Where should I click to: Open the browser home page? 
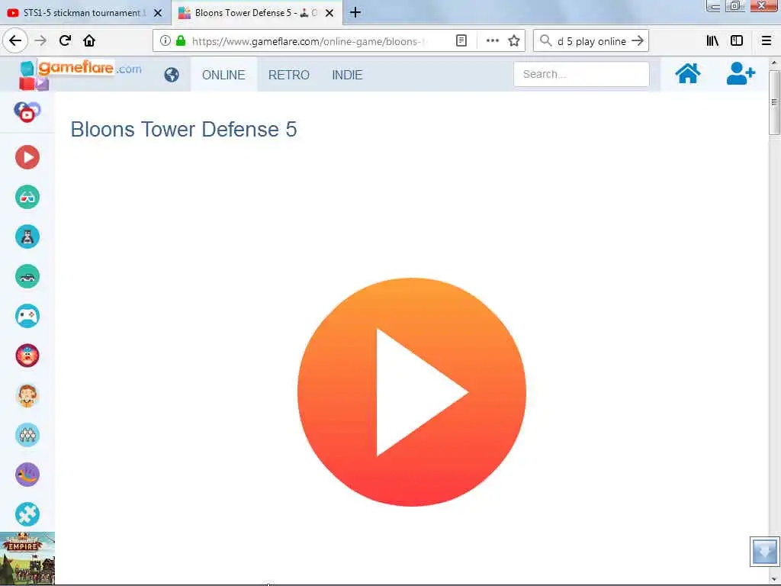click(90, 41)
